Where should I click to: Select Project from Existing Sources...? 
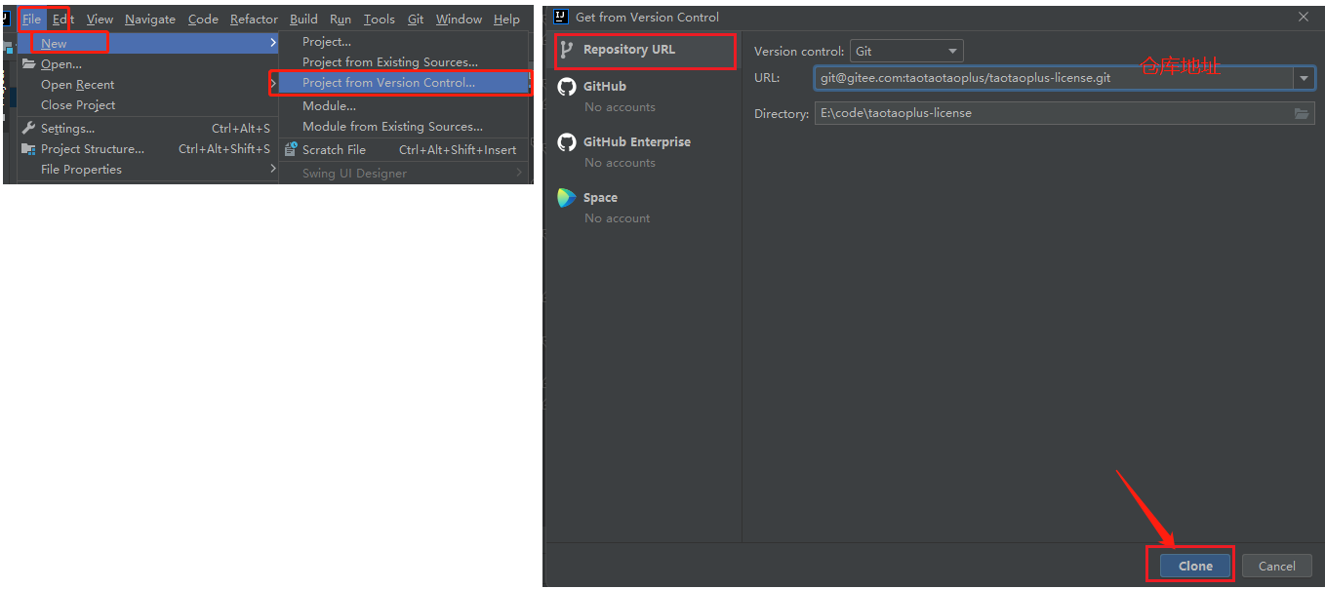pyautogui.click(x=404, y=61)
